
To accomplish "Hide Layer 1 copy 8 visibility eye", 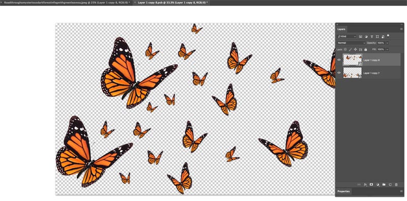I will (339, 60).
